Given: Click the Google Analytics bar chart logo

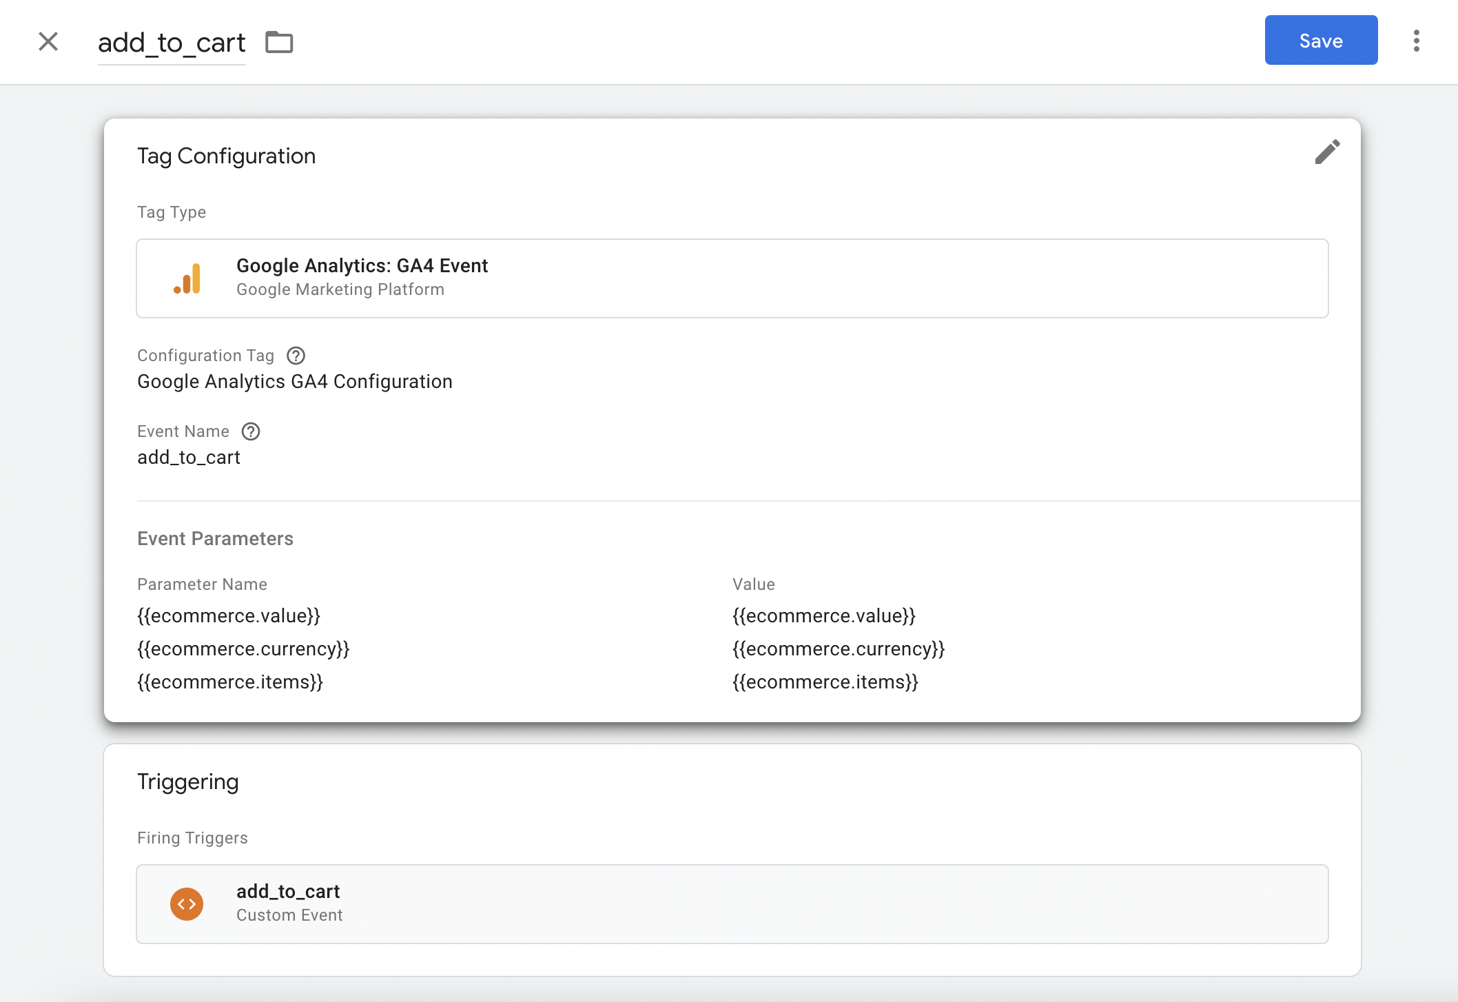Looking at the screenshot, I should pos(187,278).
